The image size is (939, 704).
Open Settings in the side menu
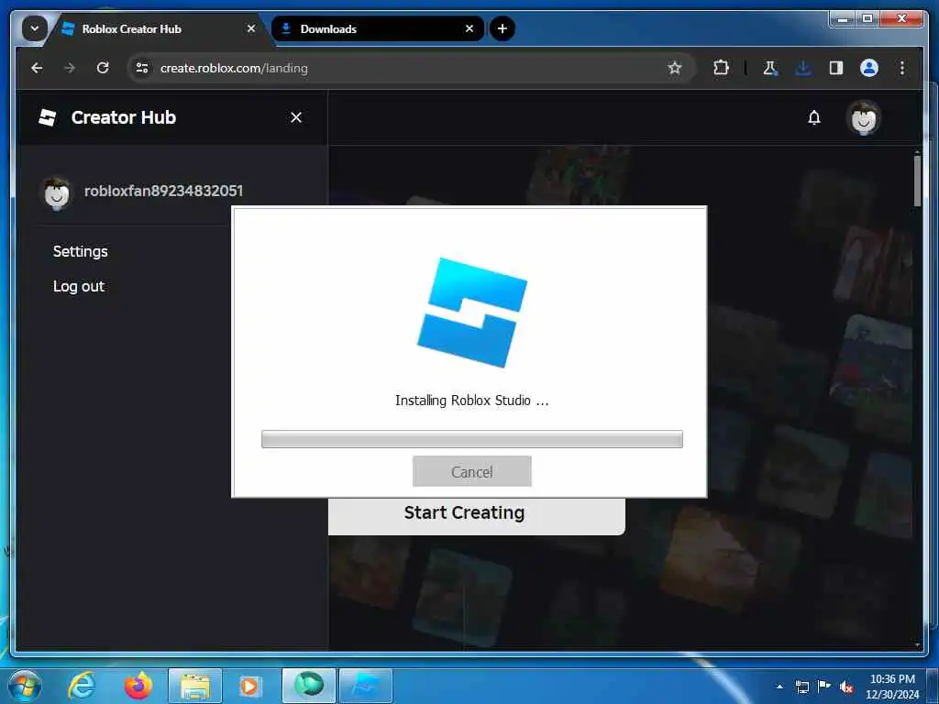81,251
